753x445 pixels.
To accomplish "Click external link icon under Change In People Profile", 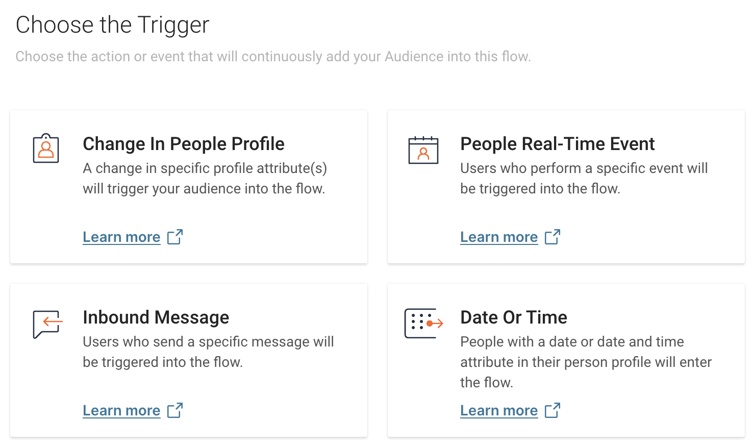I will click(175, 237).
